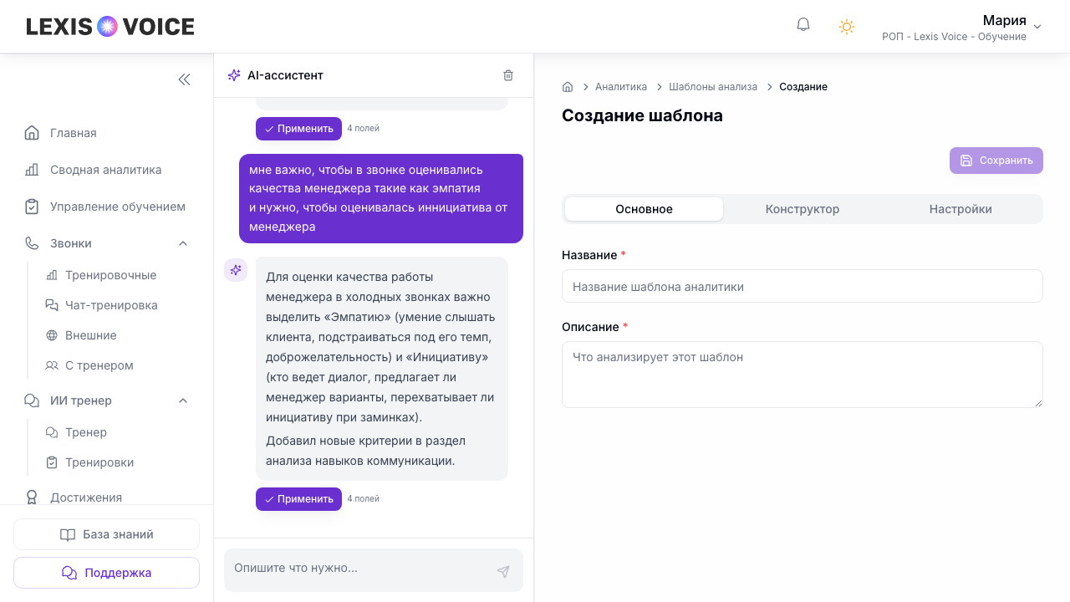Image resolution: width=1070 pixels, height=602 pixels.
Task: Switch to the Основное tab
Action: (644, 209)
